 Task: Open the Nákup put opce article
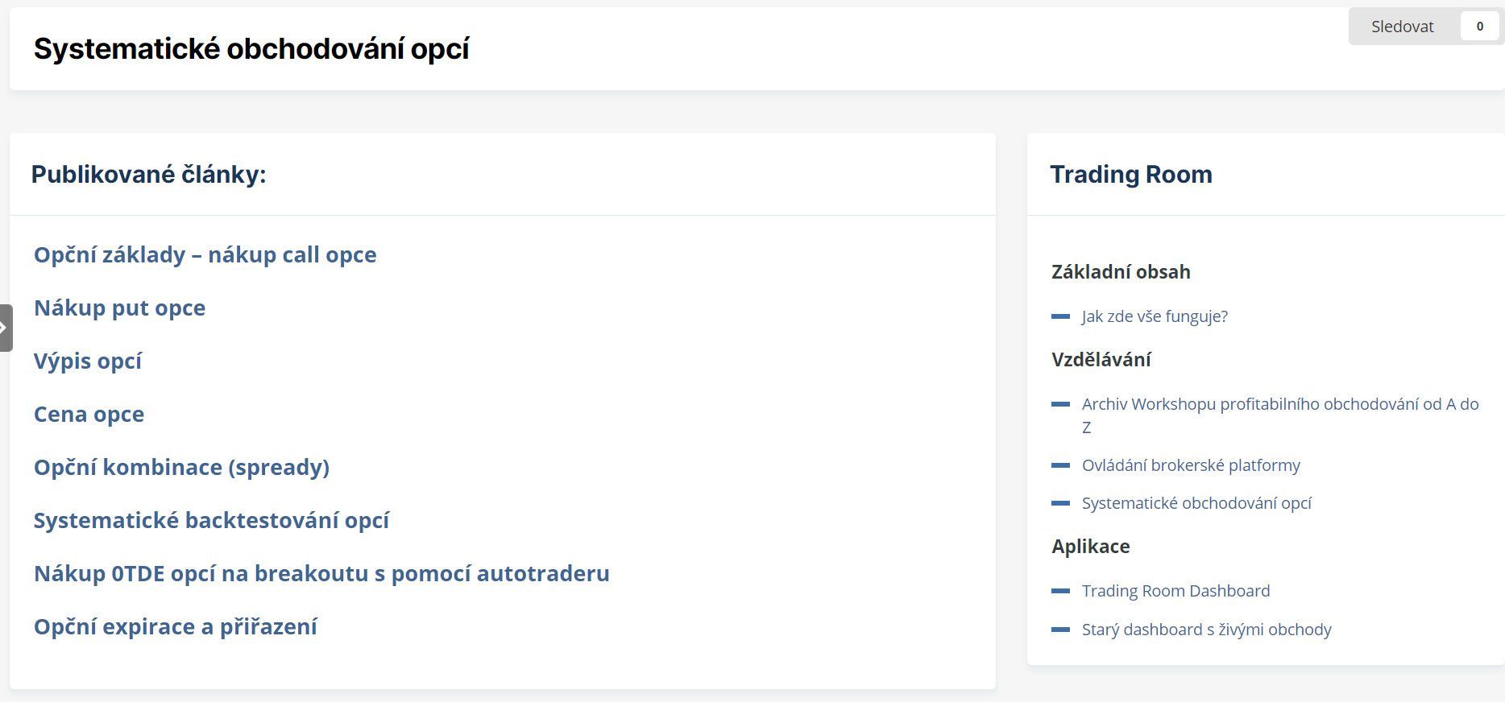119,308
